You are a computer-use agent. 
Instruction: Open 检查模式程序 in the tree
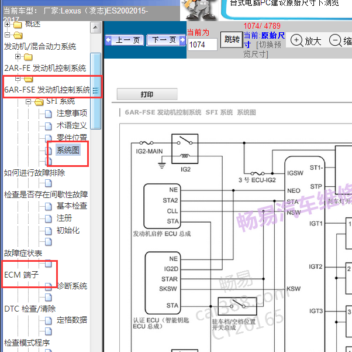27,343
